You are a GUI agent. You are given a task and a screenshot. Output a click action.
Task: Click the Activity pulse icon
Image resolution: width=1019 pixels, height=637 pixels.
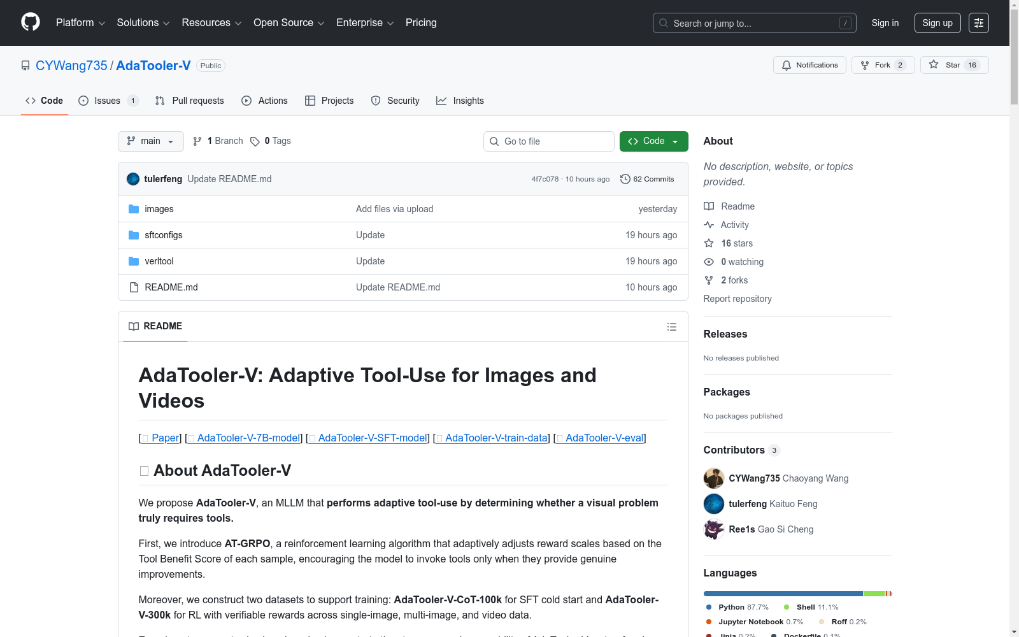[x=709, y=225]
